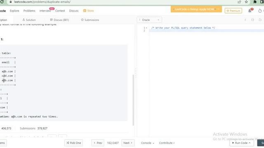Bookmark this page with the star icon
The width and height of the screenshot is (264, 148).
point(246,2)
